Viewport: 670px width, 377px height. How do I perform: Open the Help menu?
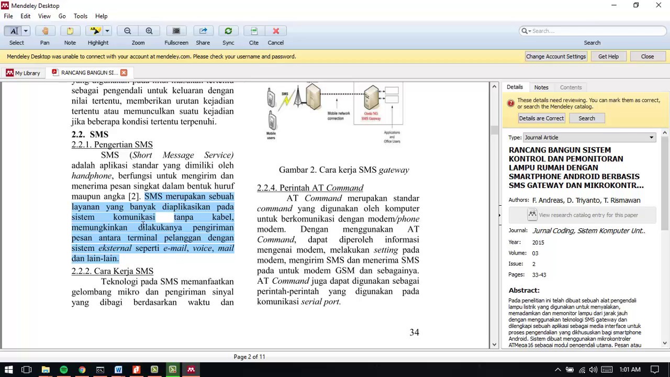102,16
